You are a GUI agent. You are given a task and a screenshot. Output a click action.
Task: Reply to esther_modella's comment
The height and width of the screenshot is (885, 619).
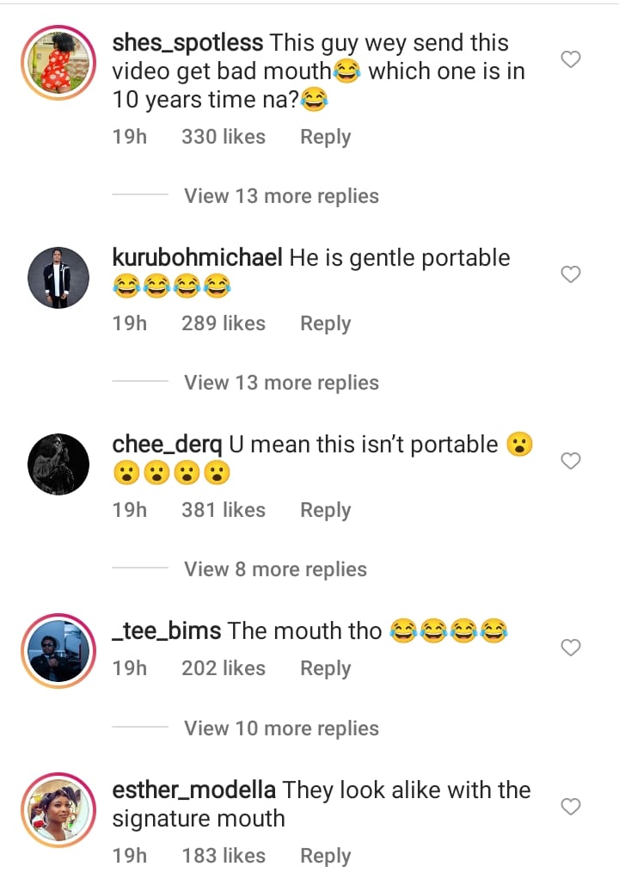[325, 856]
